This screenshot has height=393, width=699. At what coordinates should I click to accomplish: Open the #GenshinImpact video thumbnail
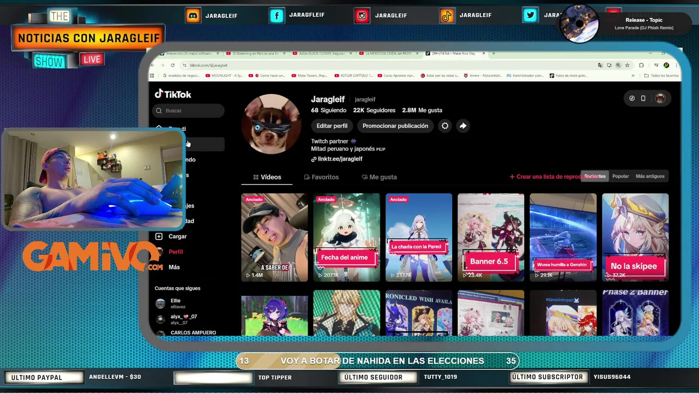click(563, 313)
